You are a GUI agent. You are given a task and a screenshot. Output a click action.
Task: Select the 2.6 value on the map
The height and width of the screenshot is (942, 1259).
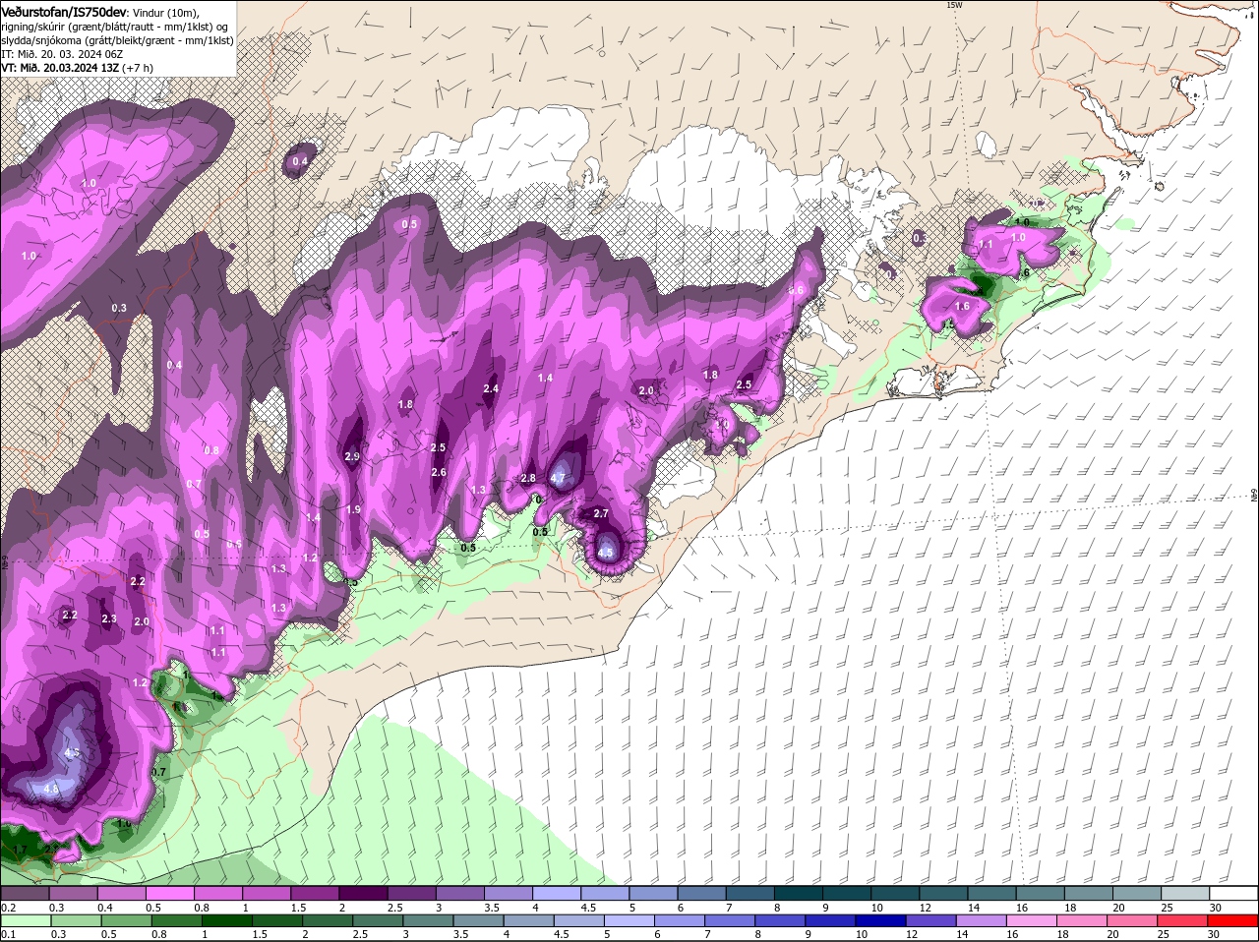tap(439, 472)
